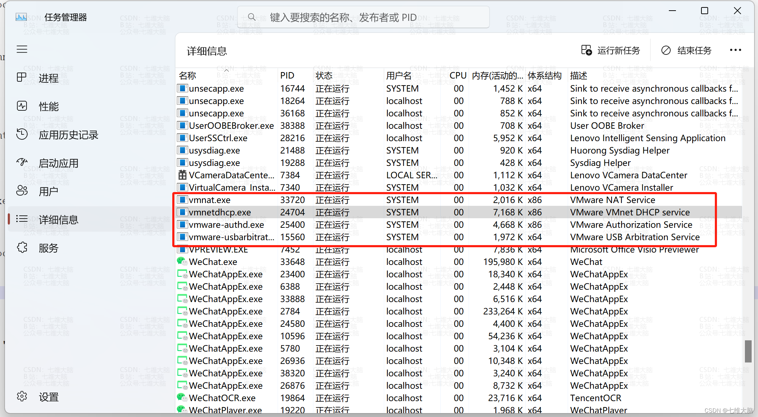The width and height of the screenshot is (758, 417).
Task: Select the 详细信息 sidebar tab
Action: coord(58,220)
